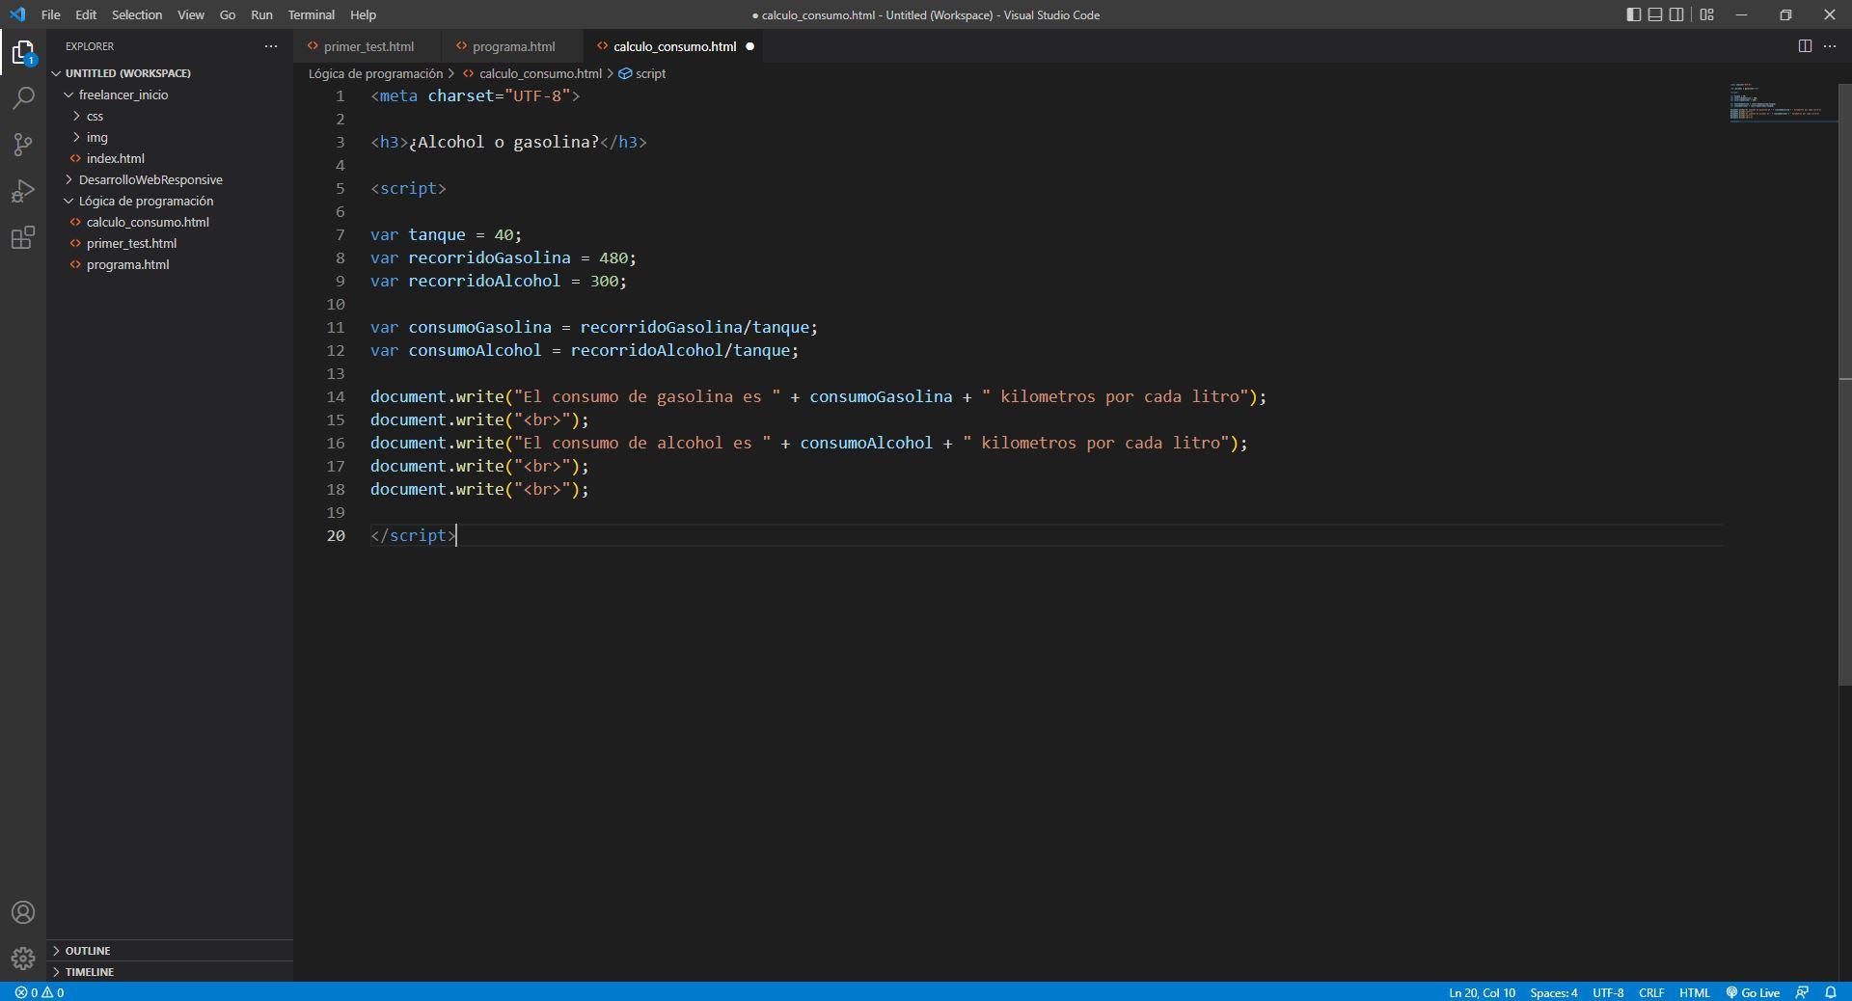1852x1001 pixels.
Task: Click HTML language mode selector
Action: point(1695,992)
